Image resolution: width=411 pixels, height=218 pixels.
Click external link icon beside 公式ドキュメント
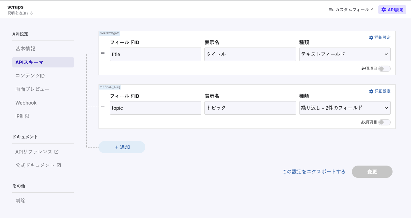(59, 165)
